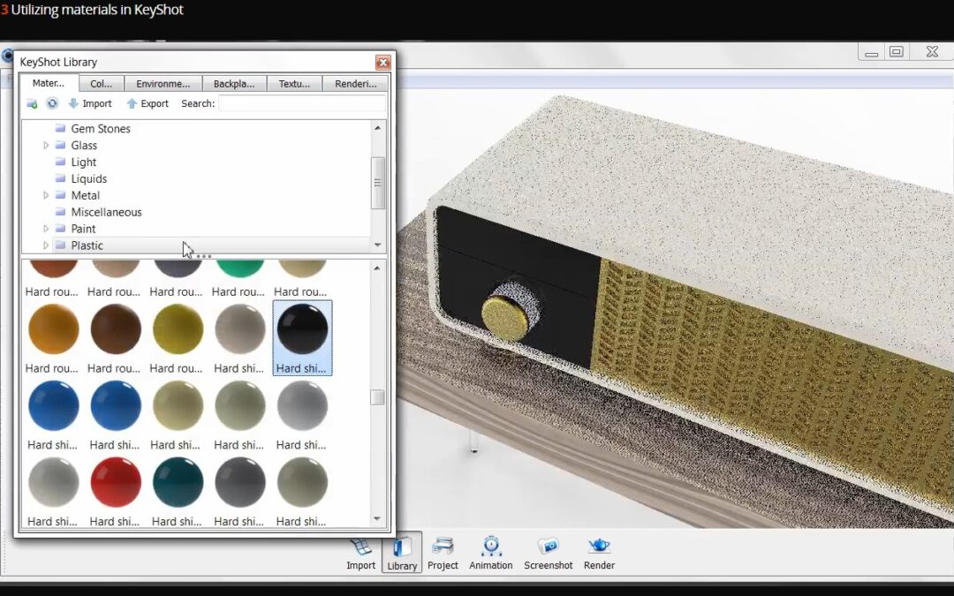Click folder tree scroll up arrow

pos(378,128)
